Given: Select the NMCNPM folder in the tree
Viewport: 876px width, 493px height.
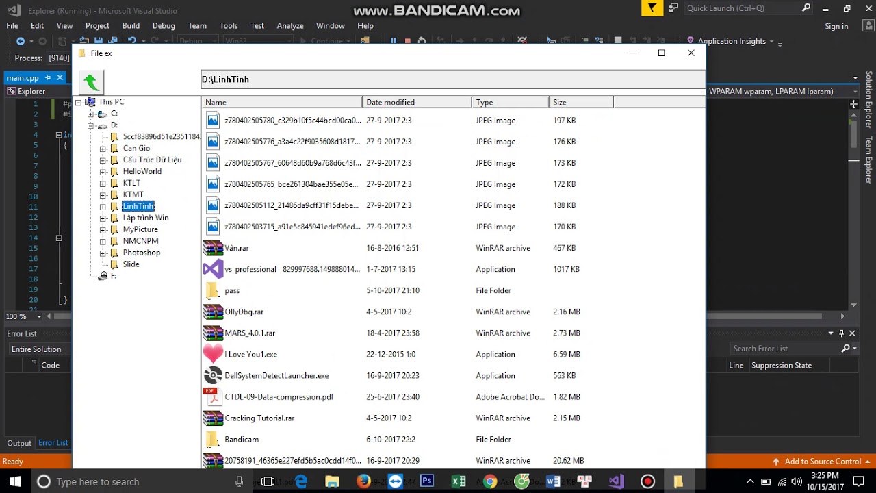Looking at the screenshot, I should [140, 242].
